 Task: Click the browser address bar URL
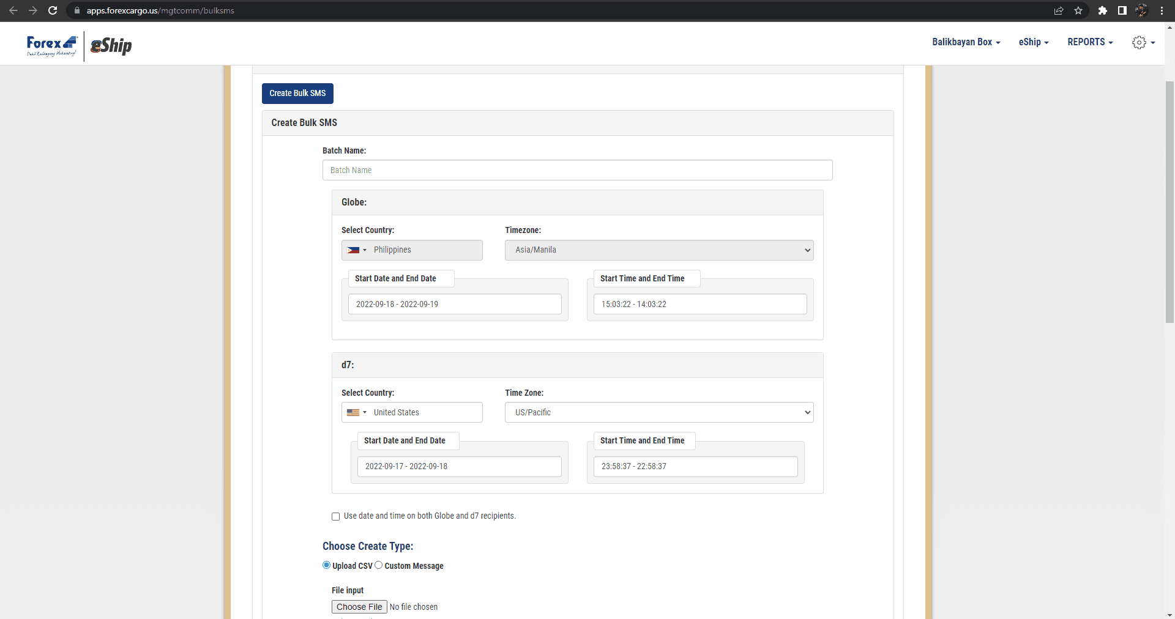[160, 10]
